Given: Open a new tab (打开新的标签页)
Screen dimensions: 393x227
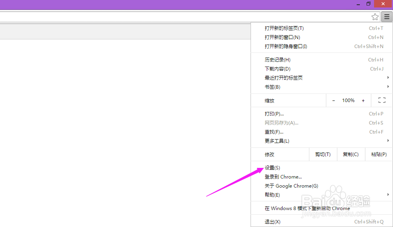Looking at the screenshot, I should tap(322, 28).
